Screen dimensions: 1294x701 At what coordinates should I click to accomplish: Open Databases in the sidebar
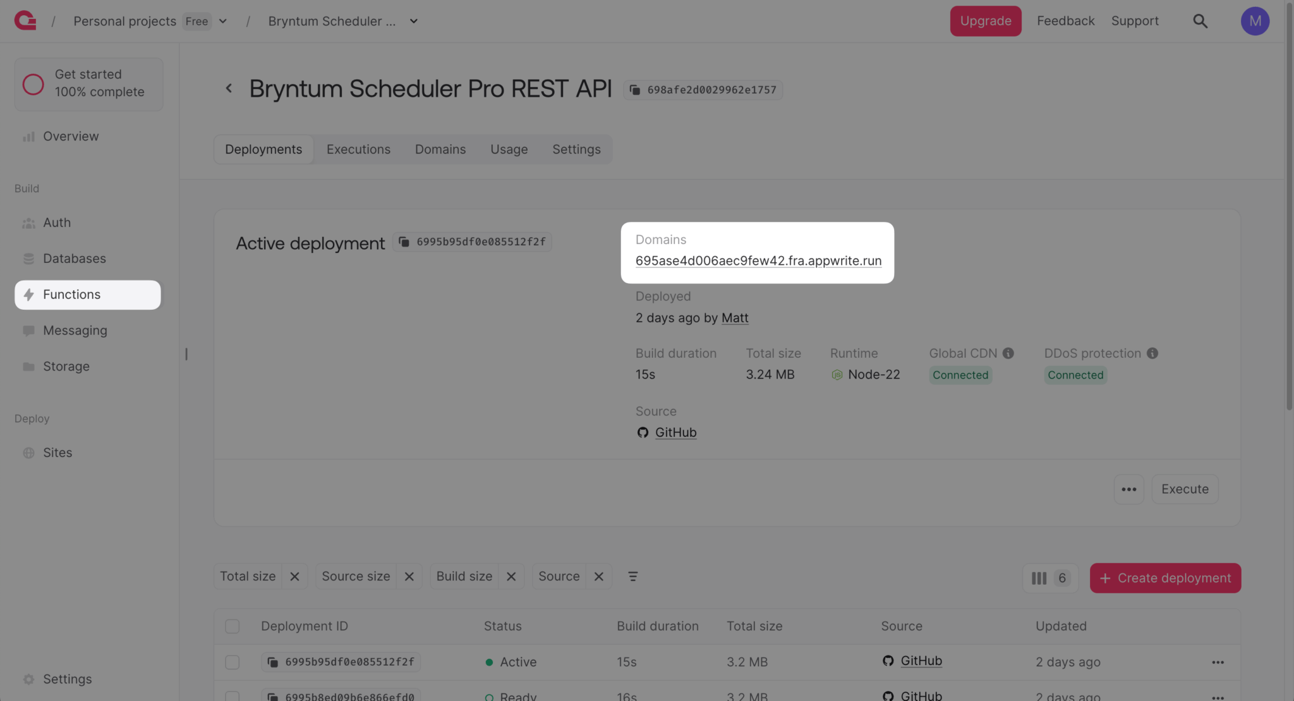click(x=75, y=259)
